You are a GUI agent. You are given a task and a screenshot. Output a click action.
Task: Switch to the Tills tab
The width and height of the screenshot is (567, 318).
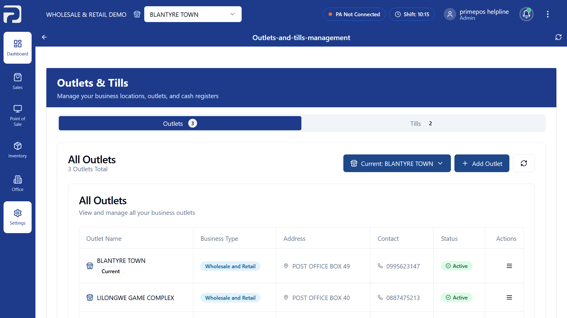pyautogui.click(x=423, y=123)
